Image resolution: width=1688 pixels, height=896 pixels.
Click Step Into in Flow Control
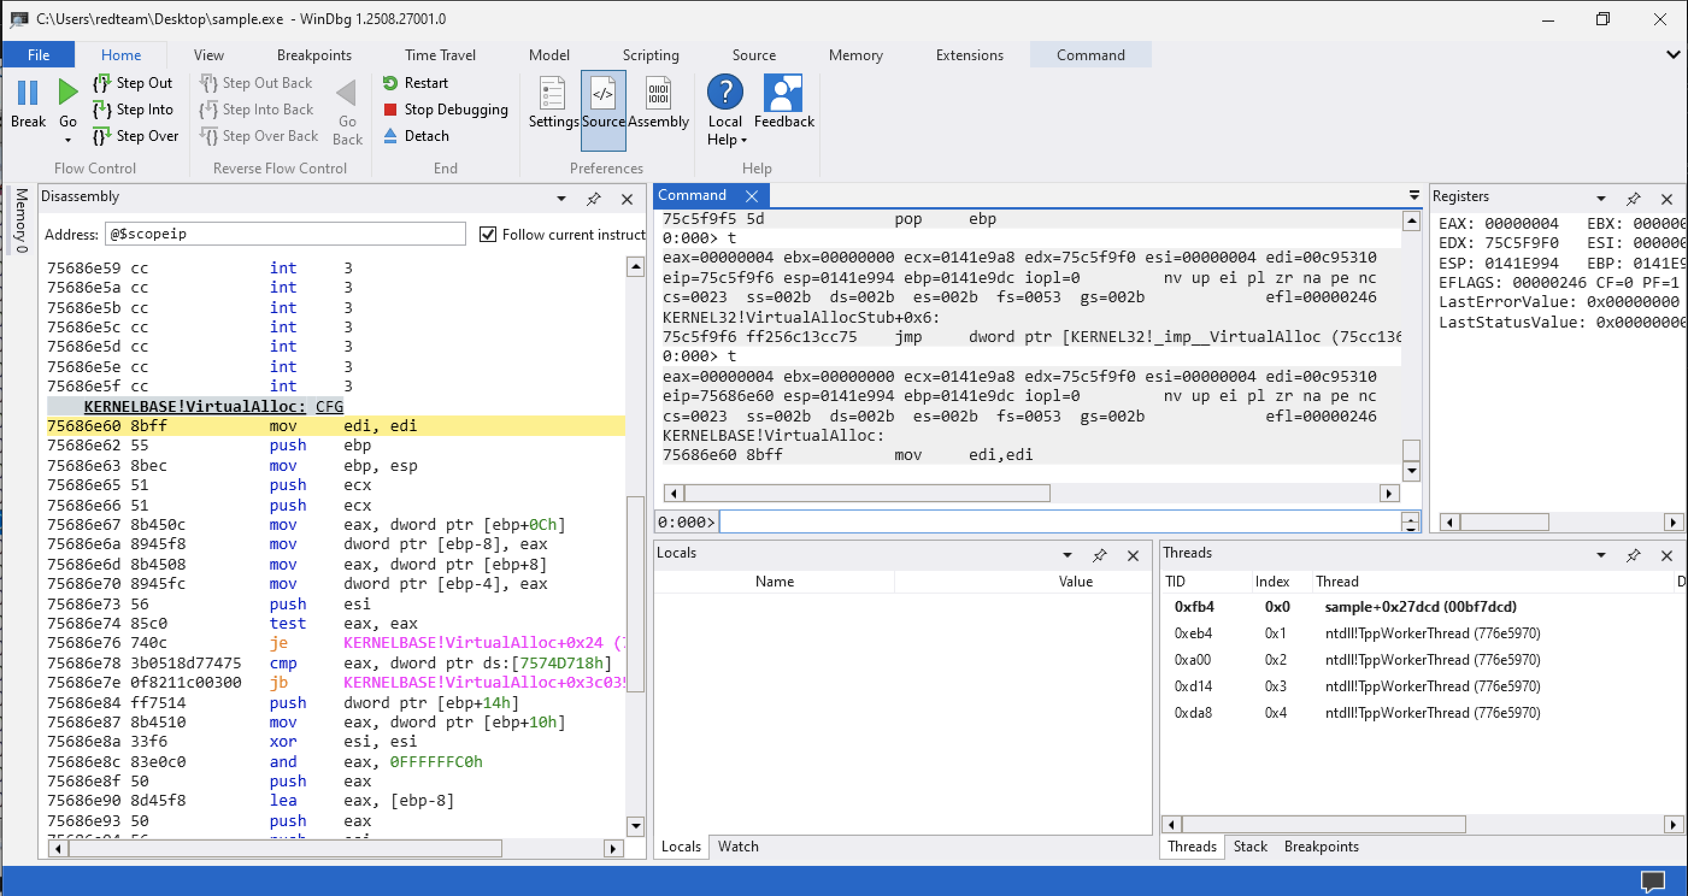tap(133, 110)
